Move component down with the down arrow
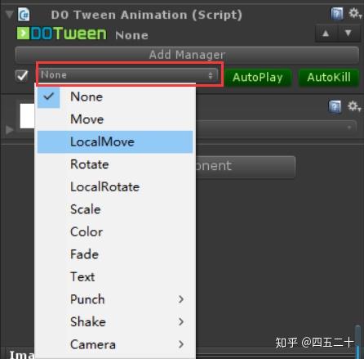The image size is (364, 359). coord(348,34)
